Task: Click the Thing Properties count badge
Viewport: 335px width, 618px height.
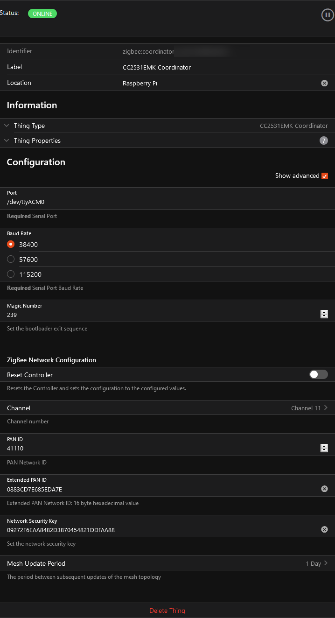Action: pyautogui.click(x=324, y=140)
